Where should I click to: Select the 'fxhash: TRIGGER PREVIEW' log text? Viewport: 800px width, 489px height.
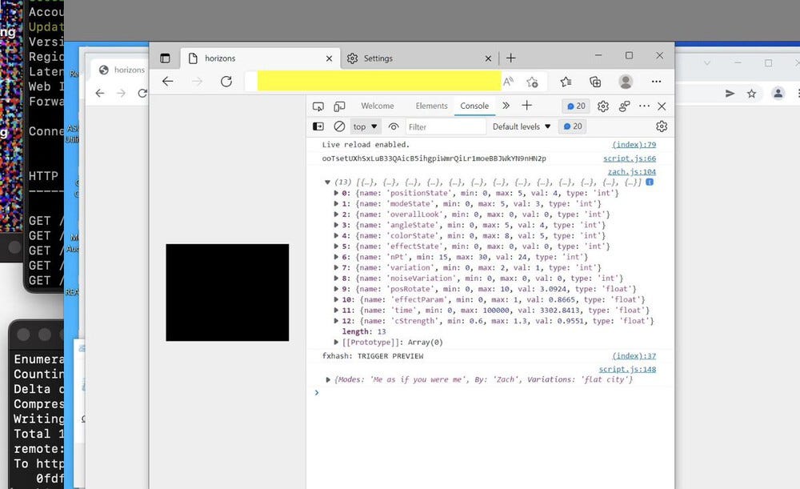click(373, 356)
